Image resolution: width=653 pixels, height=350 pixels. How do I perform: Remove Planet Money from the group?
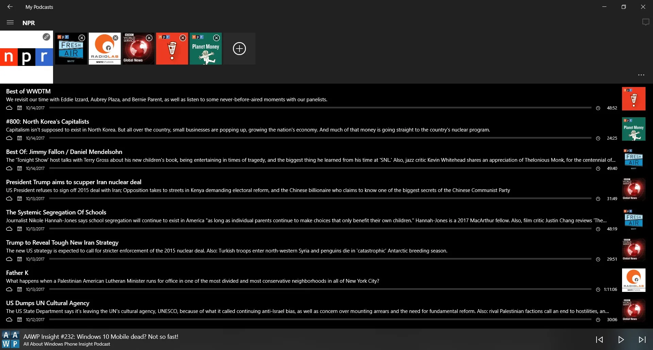(216, 38)
